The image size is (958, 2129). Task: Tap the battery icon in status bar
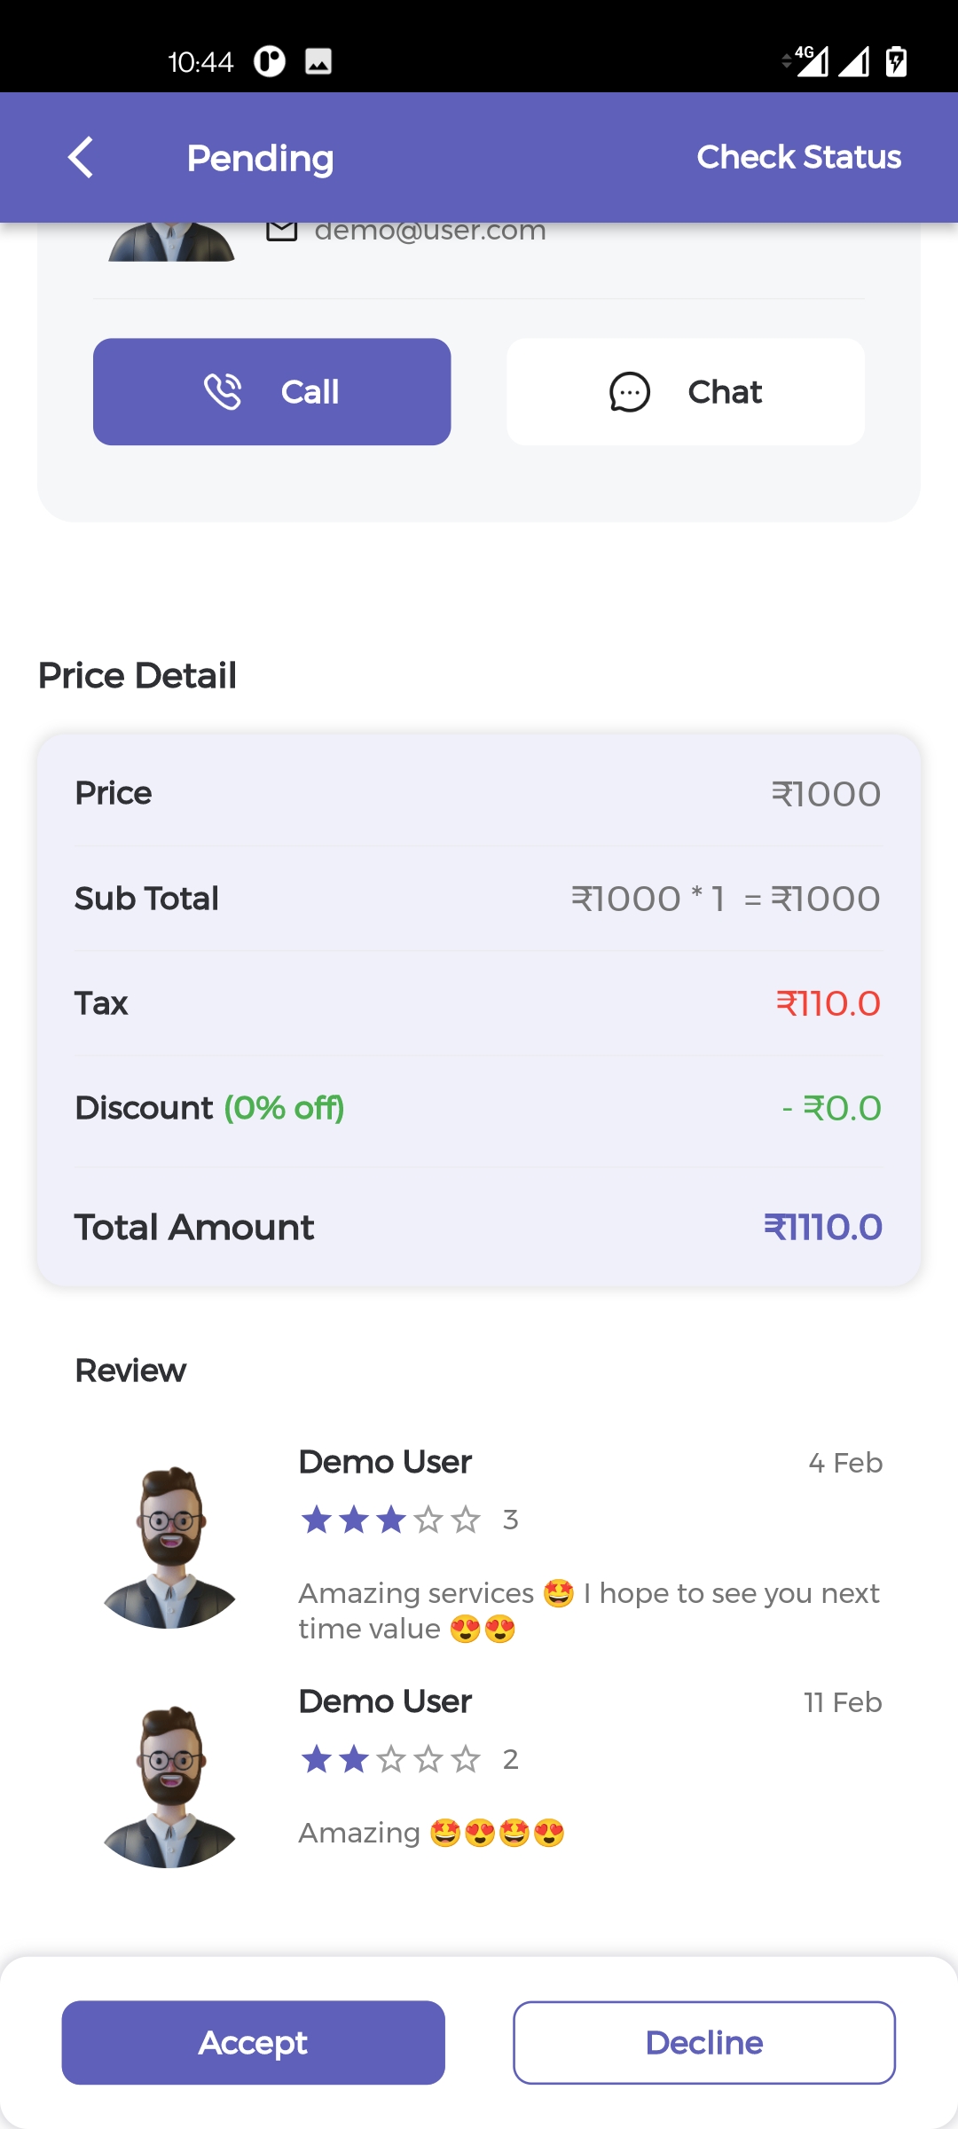pos(896,61)
